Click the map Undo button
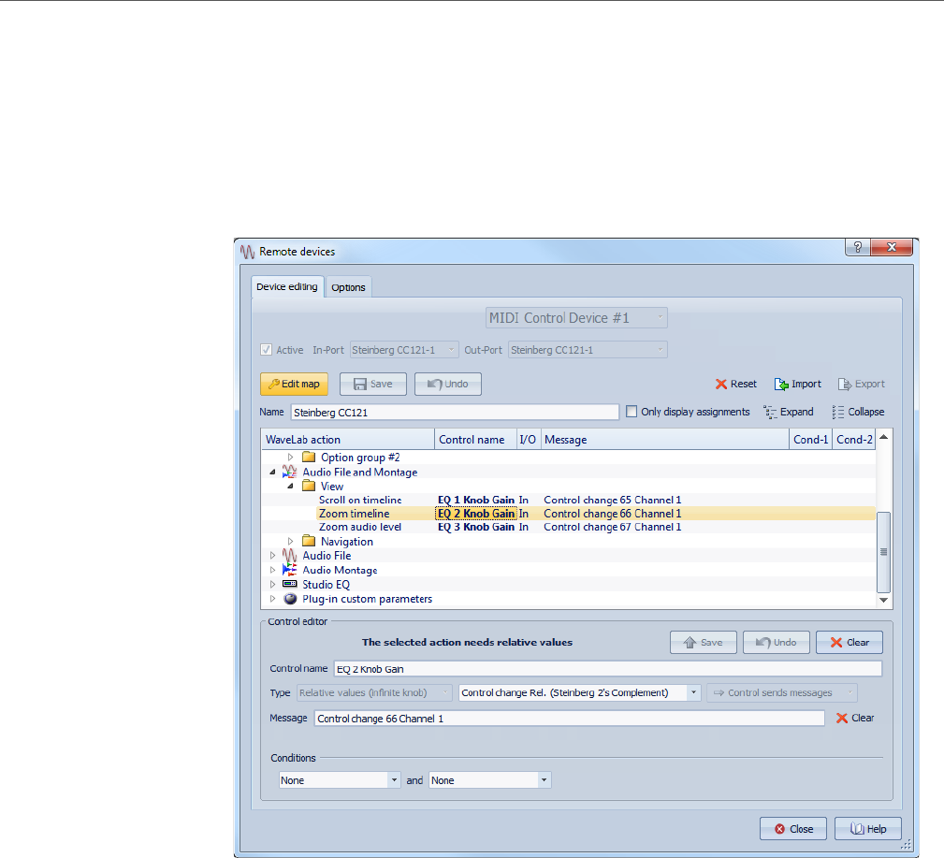This screenshot has height=858, width=944. (448, 385)
